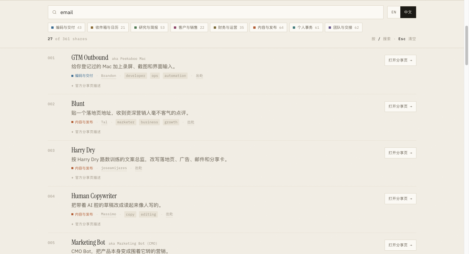This screenshot has height=254, width=469.
Task: Open 出处 source link in Blunt row
Action: pos(191,122)
